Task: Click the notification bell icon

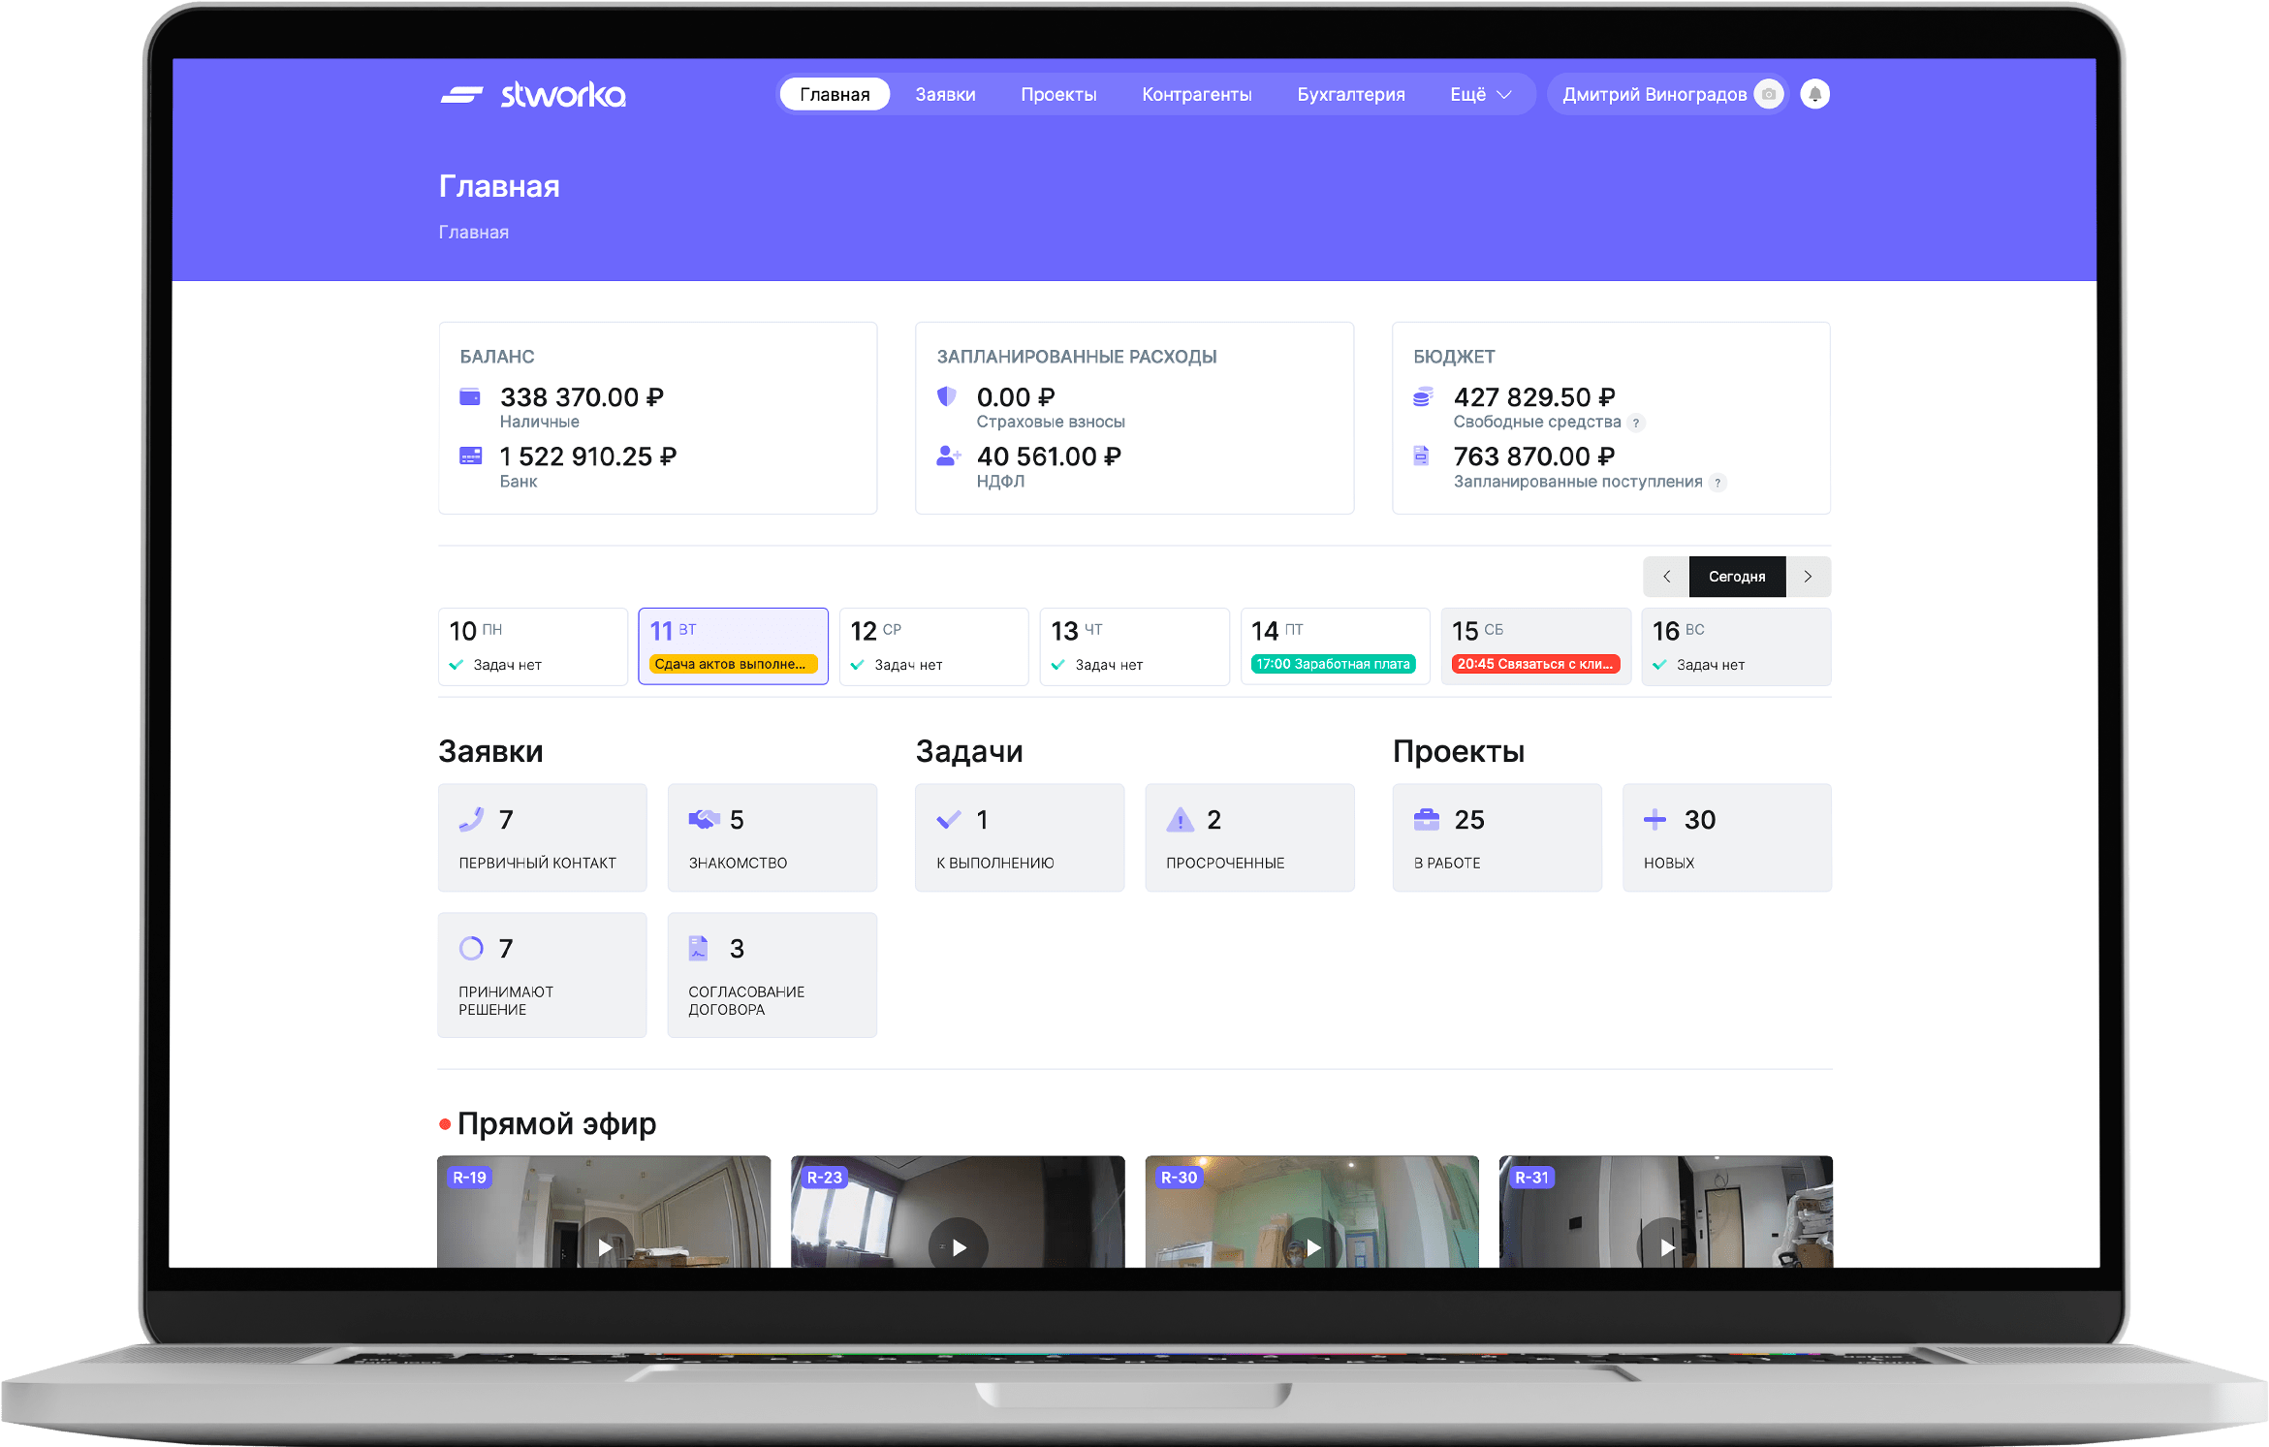Action: click(x=1814, y=94)
